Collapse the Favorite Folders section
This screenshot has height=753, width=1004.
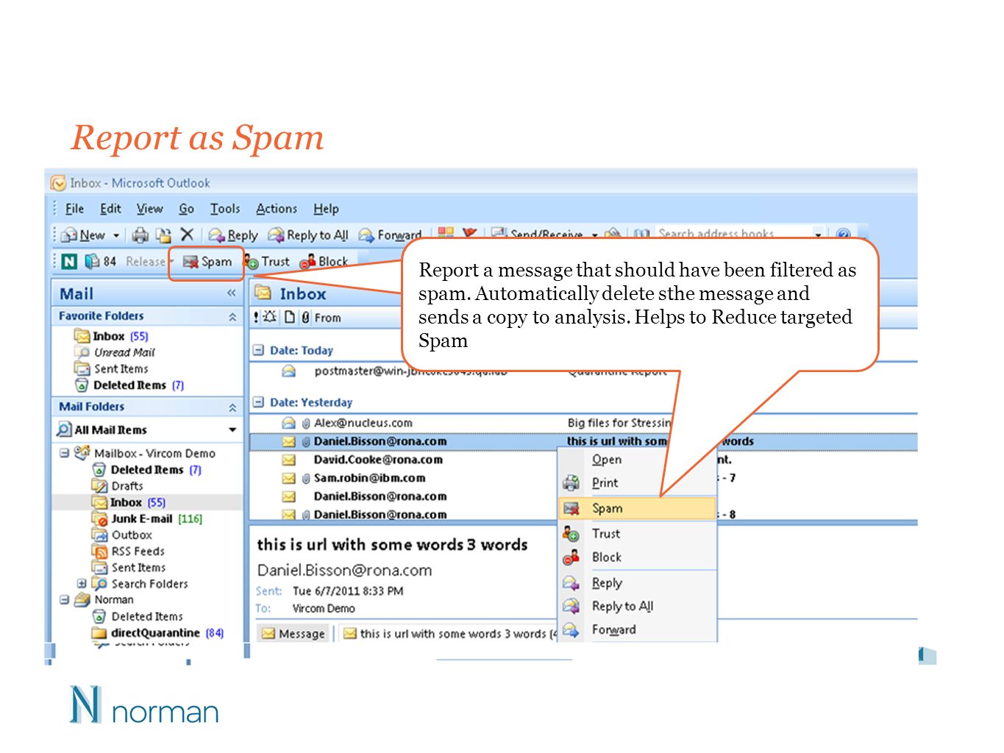232,317
